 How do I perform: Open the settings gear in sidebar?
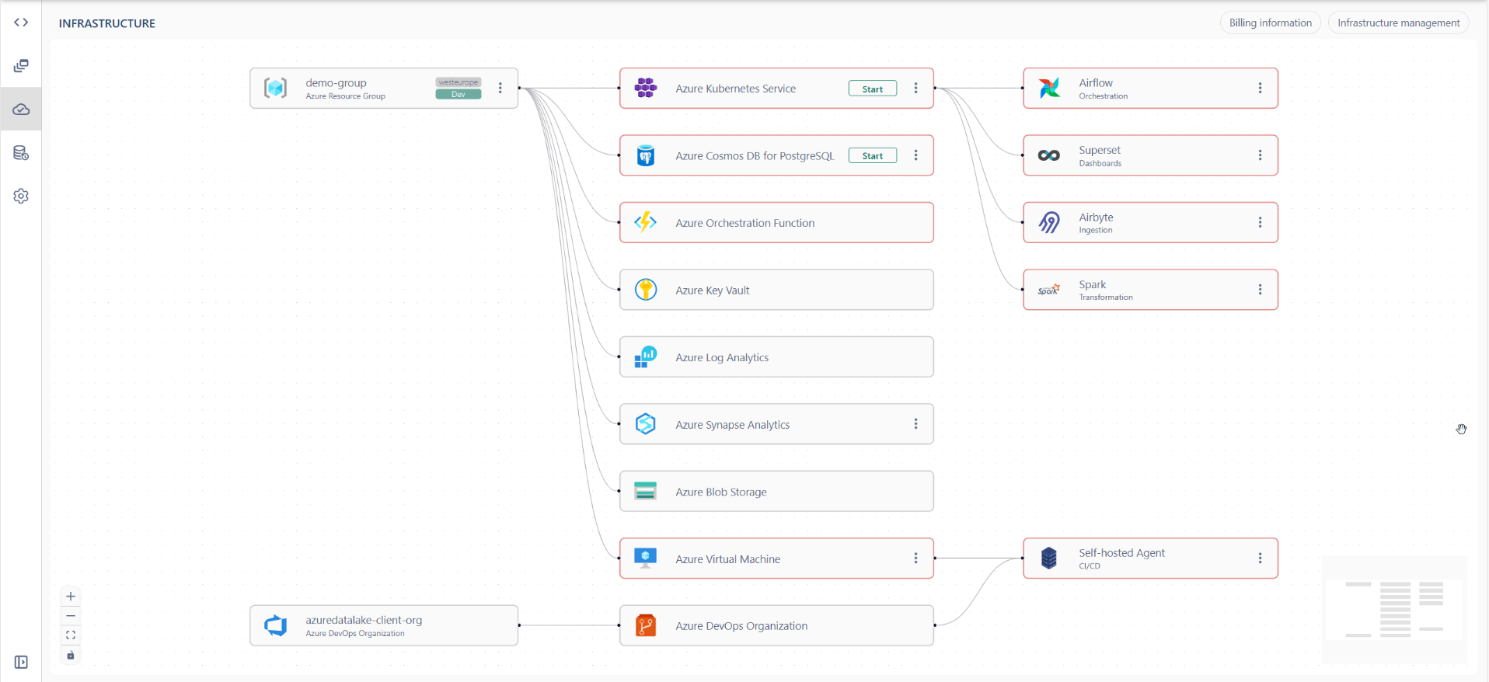[x=21, y=196]
